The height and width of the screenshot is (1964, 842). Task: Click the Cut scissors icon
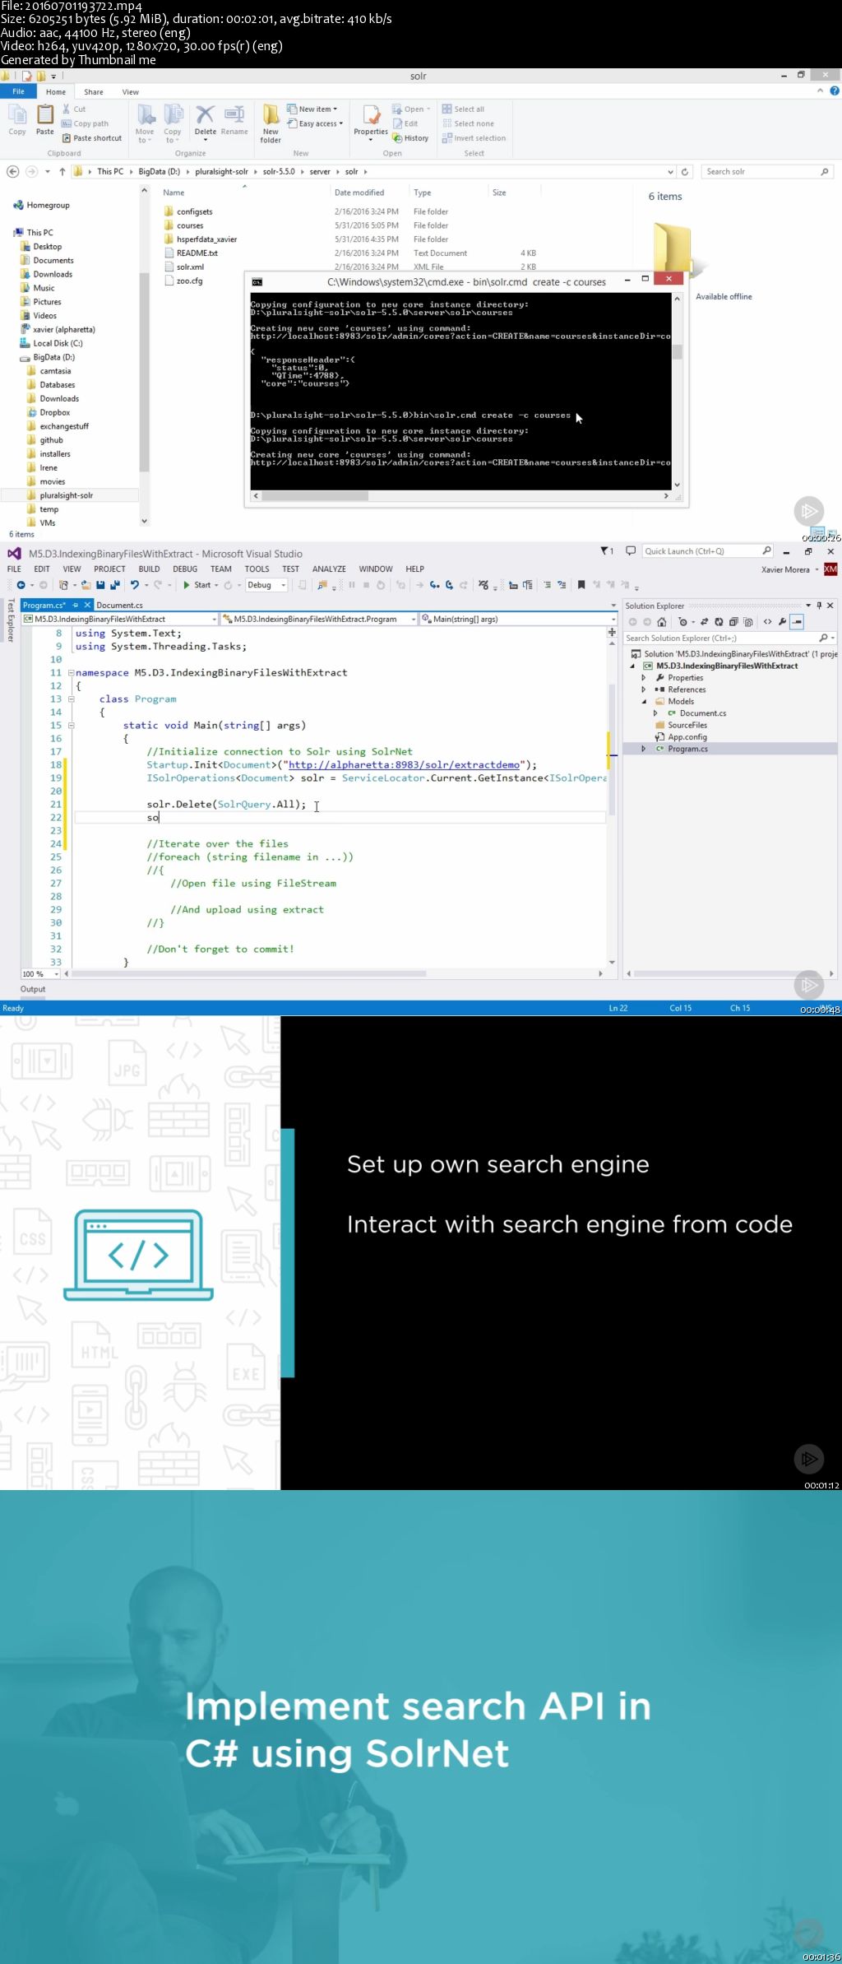pos(67,109)
